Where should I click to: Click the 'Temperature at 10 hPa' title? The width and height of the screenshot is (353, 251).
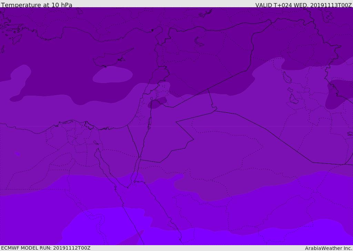click(x=37, y=5)
